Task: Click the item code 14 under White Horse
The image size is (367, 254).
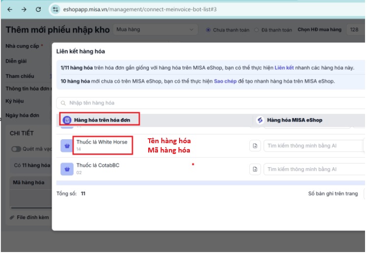Action: [79, 149]
